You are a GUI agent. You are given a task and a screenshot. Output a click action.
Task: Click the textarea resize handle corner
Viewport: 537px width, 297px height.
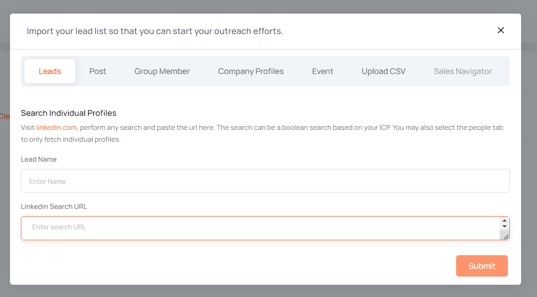click(506, 236)
